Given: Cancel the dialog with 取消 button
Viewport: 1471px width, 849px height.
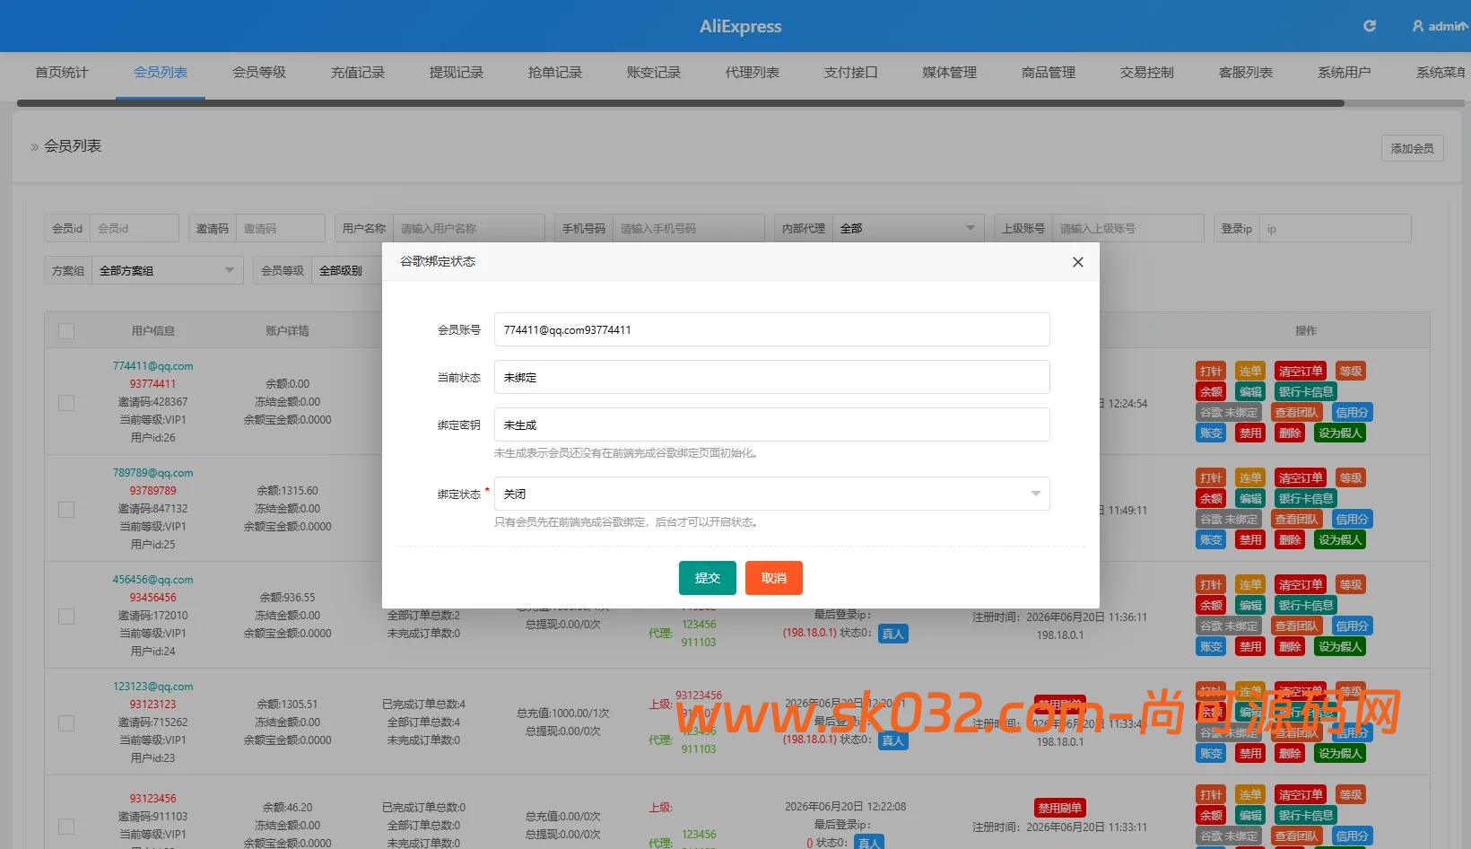Looking at the screenshot, I should (x=774, y=578).
